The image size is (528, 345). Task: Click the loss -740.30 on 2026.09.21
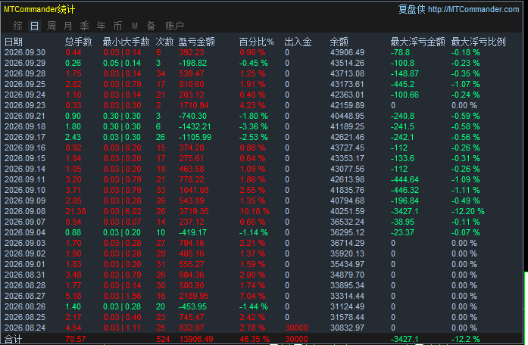(192, 116)
